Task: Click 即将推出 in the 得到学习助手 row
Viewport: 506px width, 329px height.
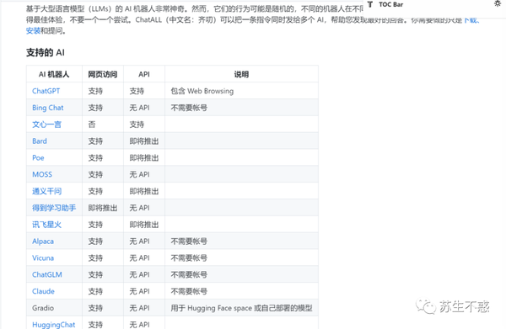Action: pos(103,208)
